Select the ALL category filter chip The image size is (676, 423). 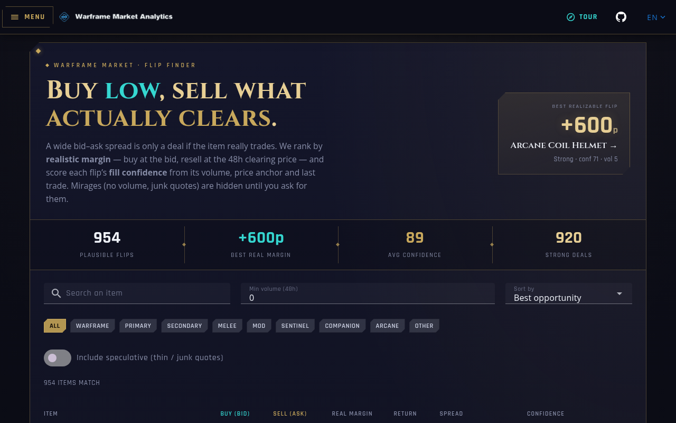pyautogui.click(x=55, y=326)
